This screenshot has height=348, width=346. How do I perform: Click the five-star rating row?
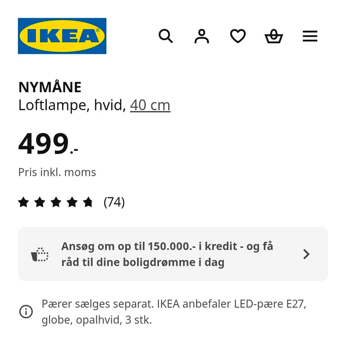click(56, 202)
